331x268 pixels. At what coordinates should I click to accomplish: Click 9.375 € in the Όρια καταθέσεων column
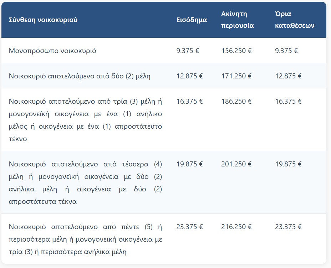click(286, 51)
